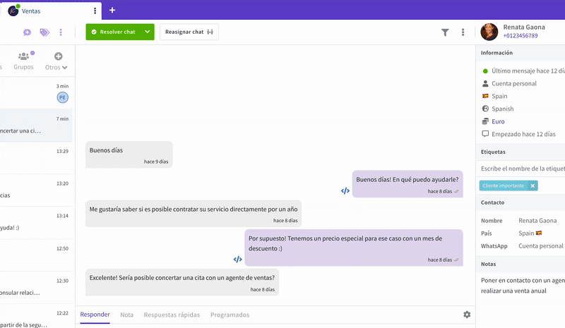Viewport: 565px width, 328px height.
Task: Click the Reasignar chat button
Action: coord(189,32)
